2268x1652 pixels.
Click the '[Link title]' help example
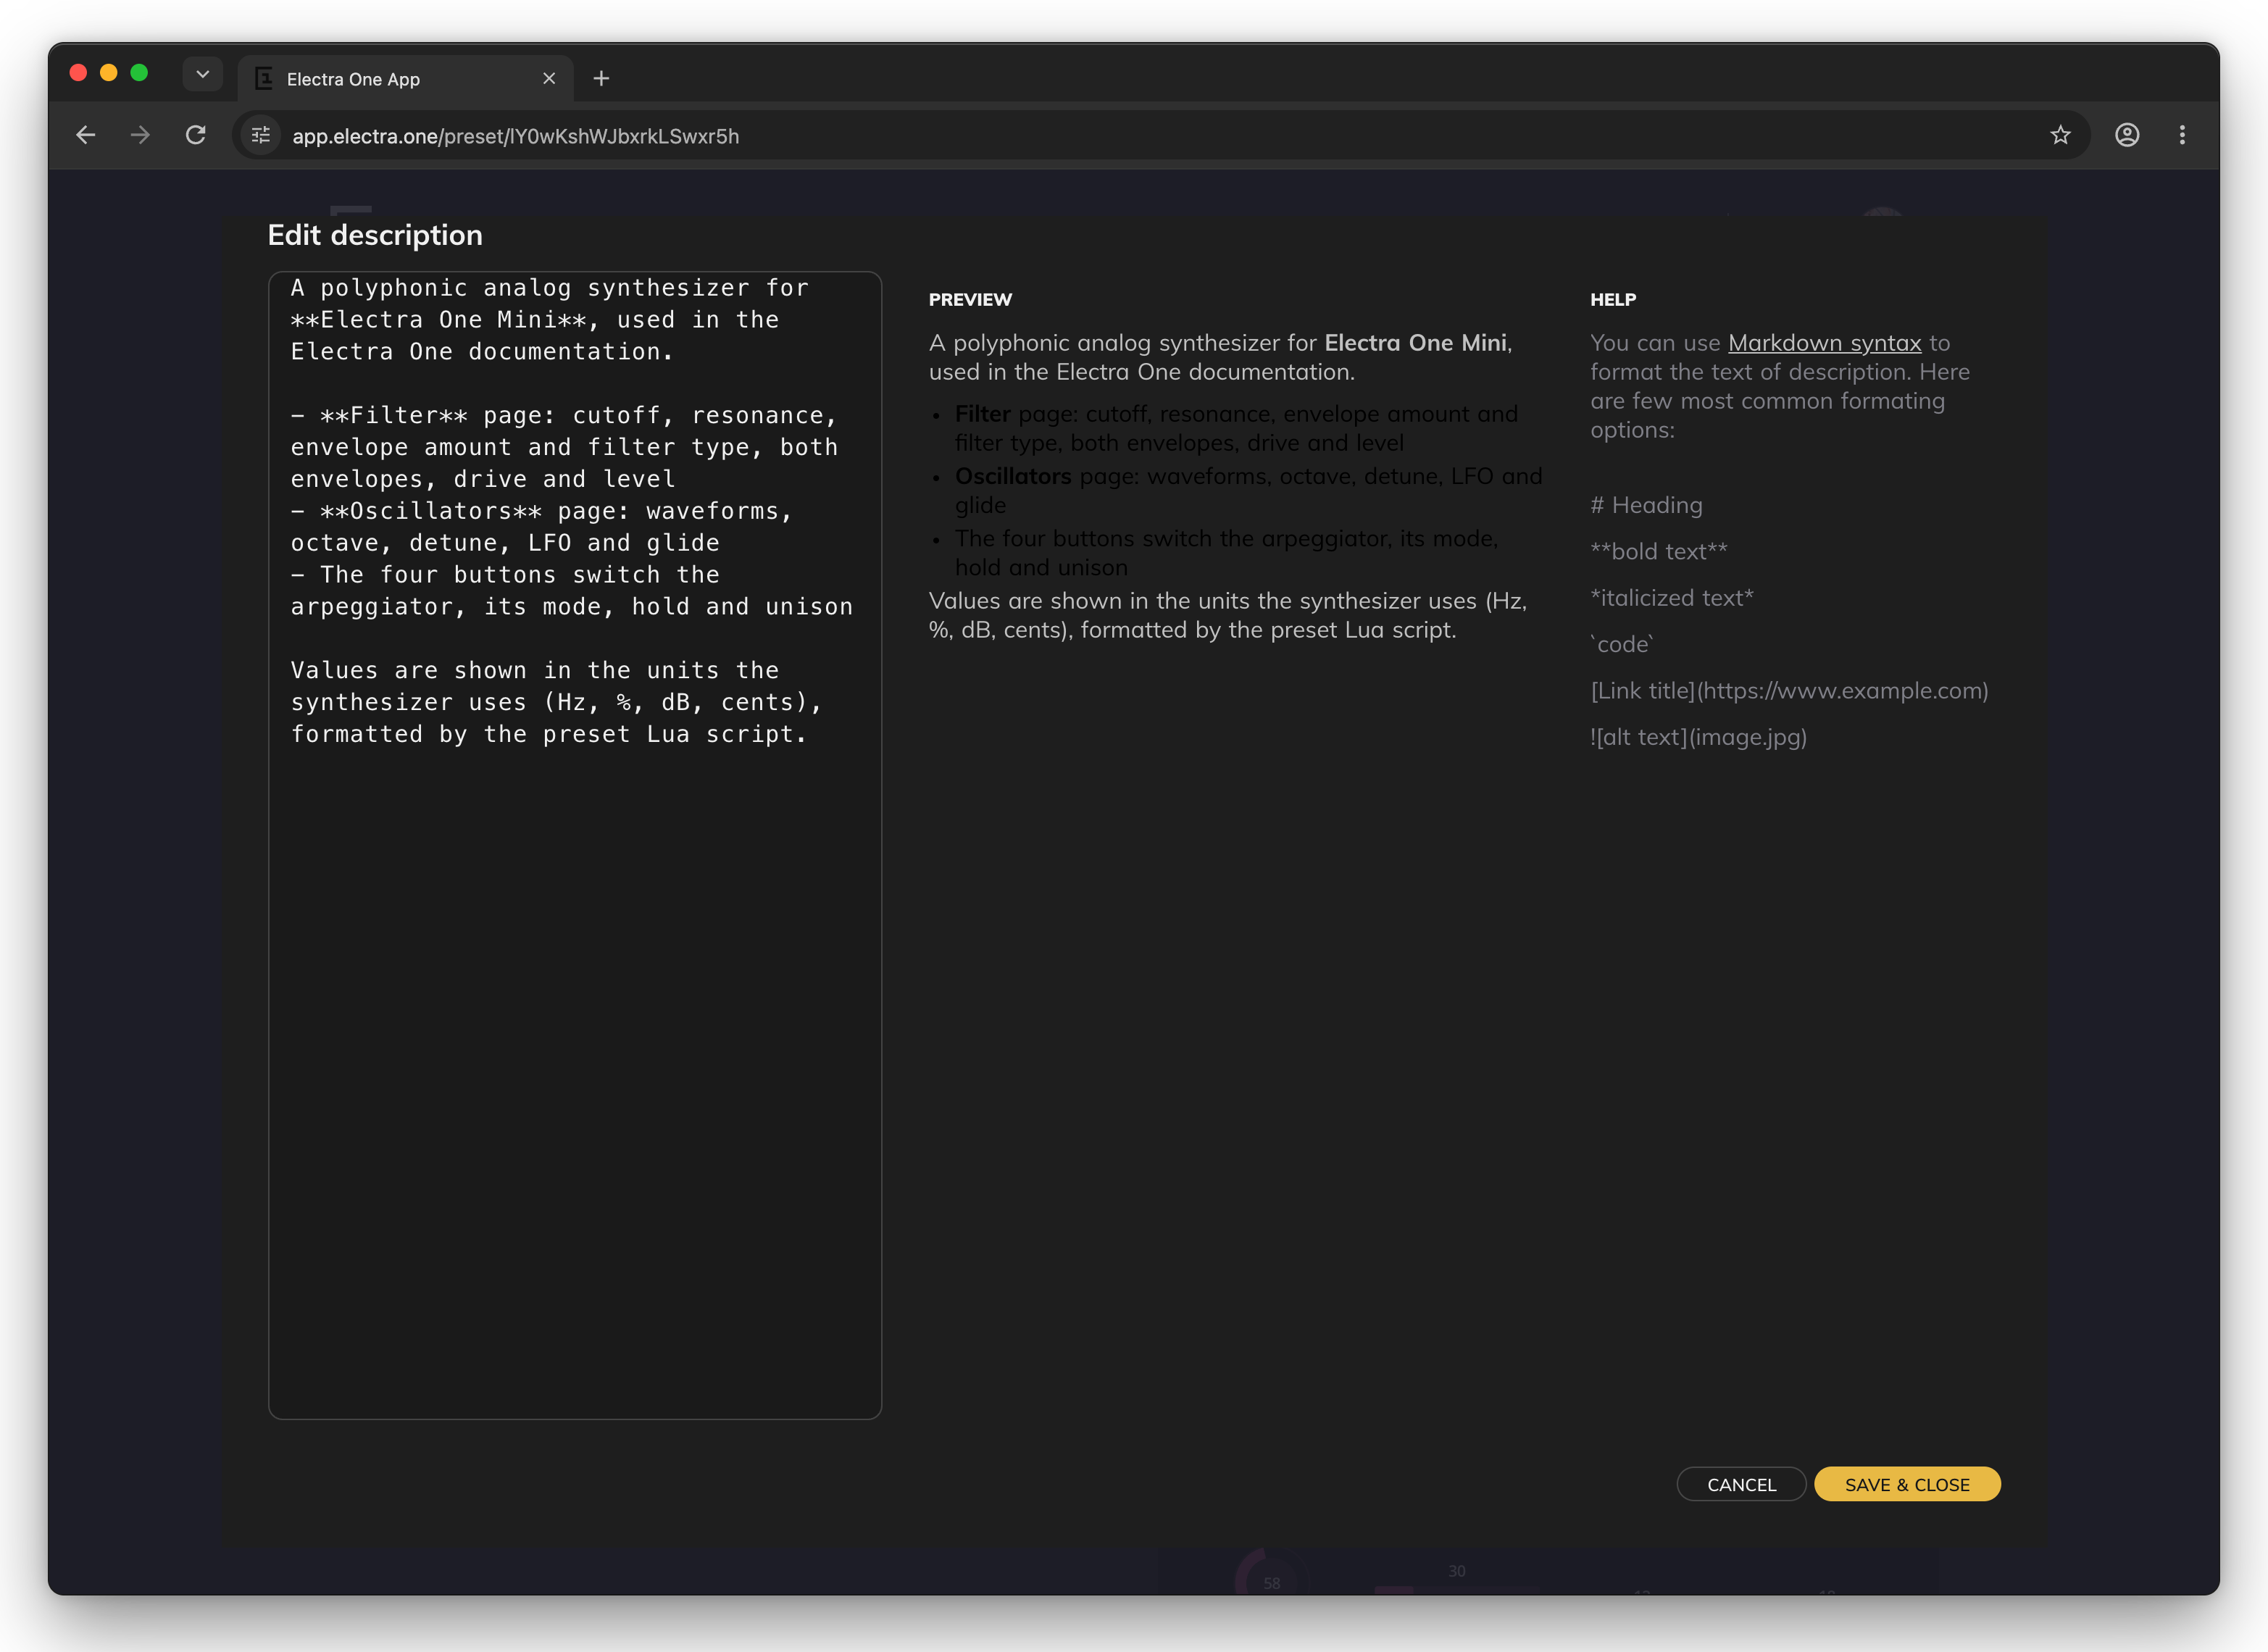[1789, 690]
